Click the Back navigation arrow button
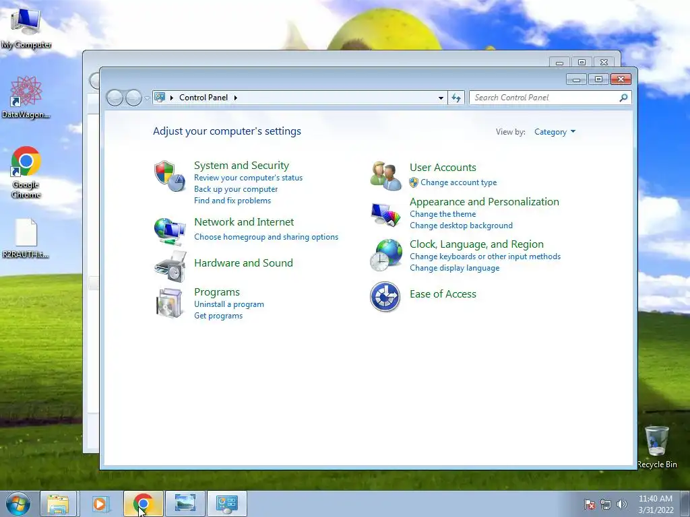Viewport: 690px width, 517px height. [x=115, y=98]
